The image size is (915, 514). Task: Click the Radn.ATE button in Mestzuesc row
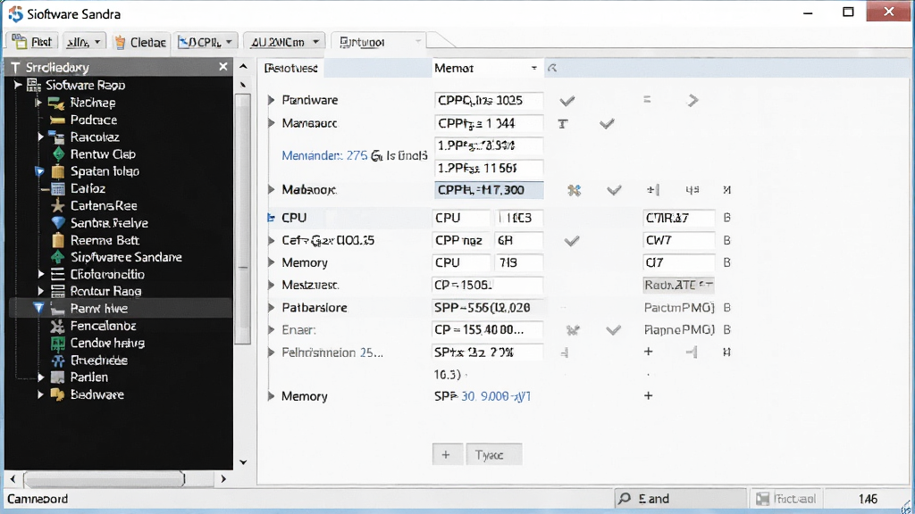click(679, 285)
